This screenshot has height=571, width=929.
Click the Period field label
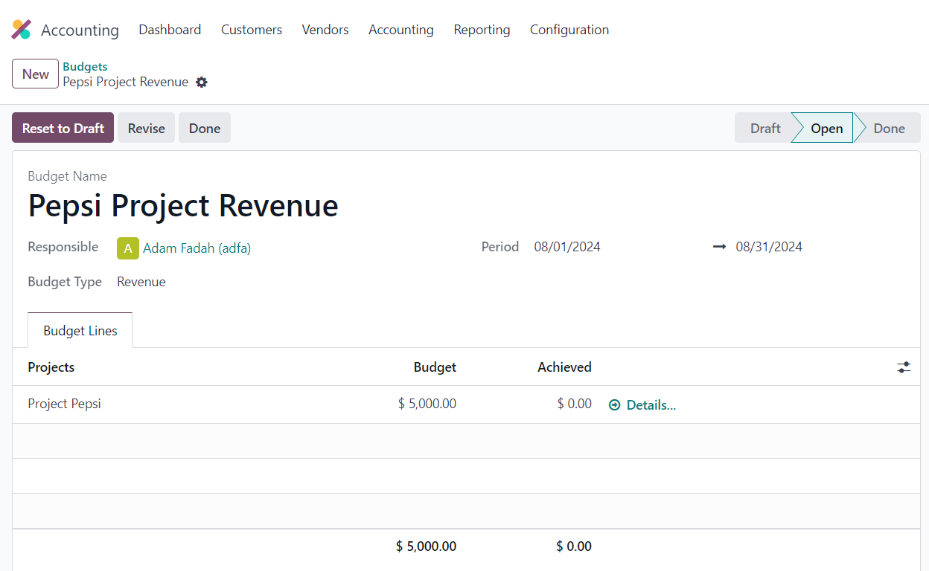point(500,247)
